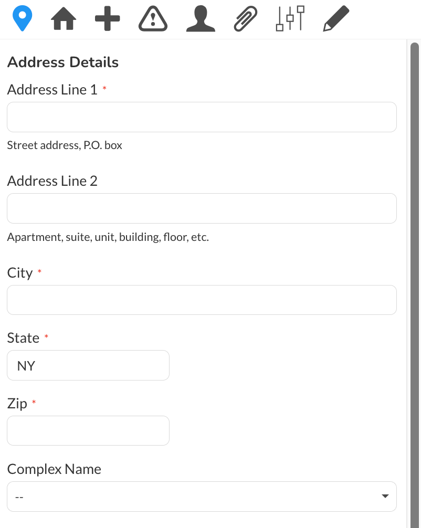
Task: Click the City field label
Action: tap(20, 273)
